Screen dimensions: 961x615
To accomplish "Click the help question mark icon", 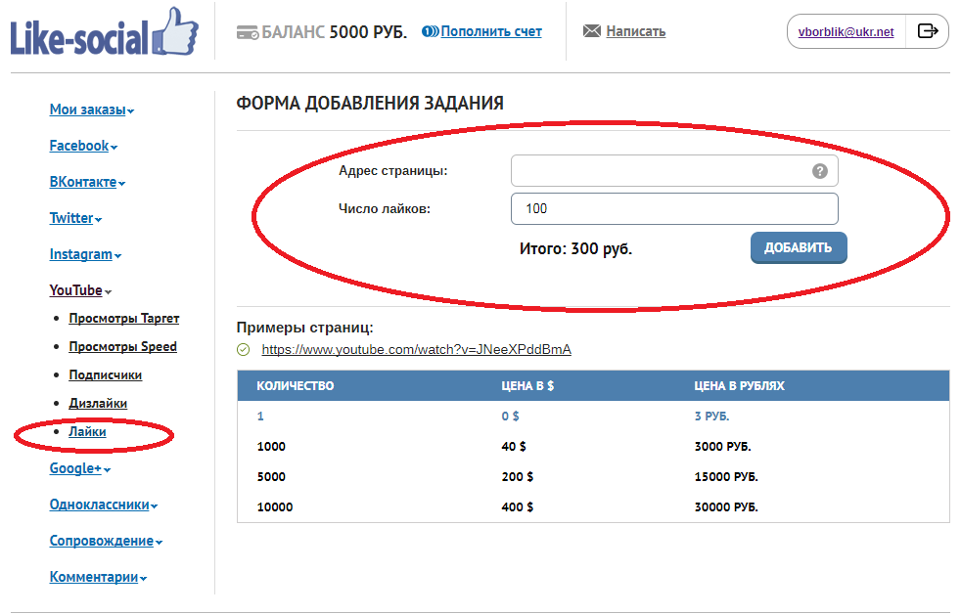I will (819, 171).
